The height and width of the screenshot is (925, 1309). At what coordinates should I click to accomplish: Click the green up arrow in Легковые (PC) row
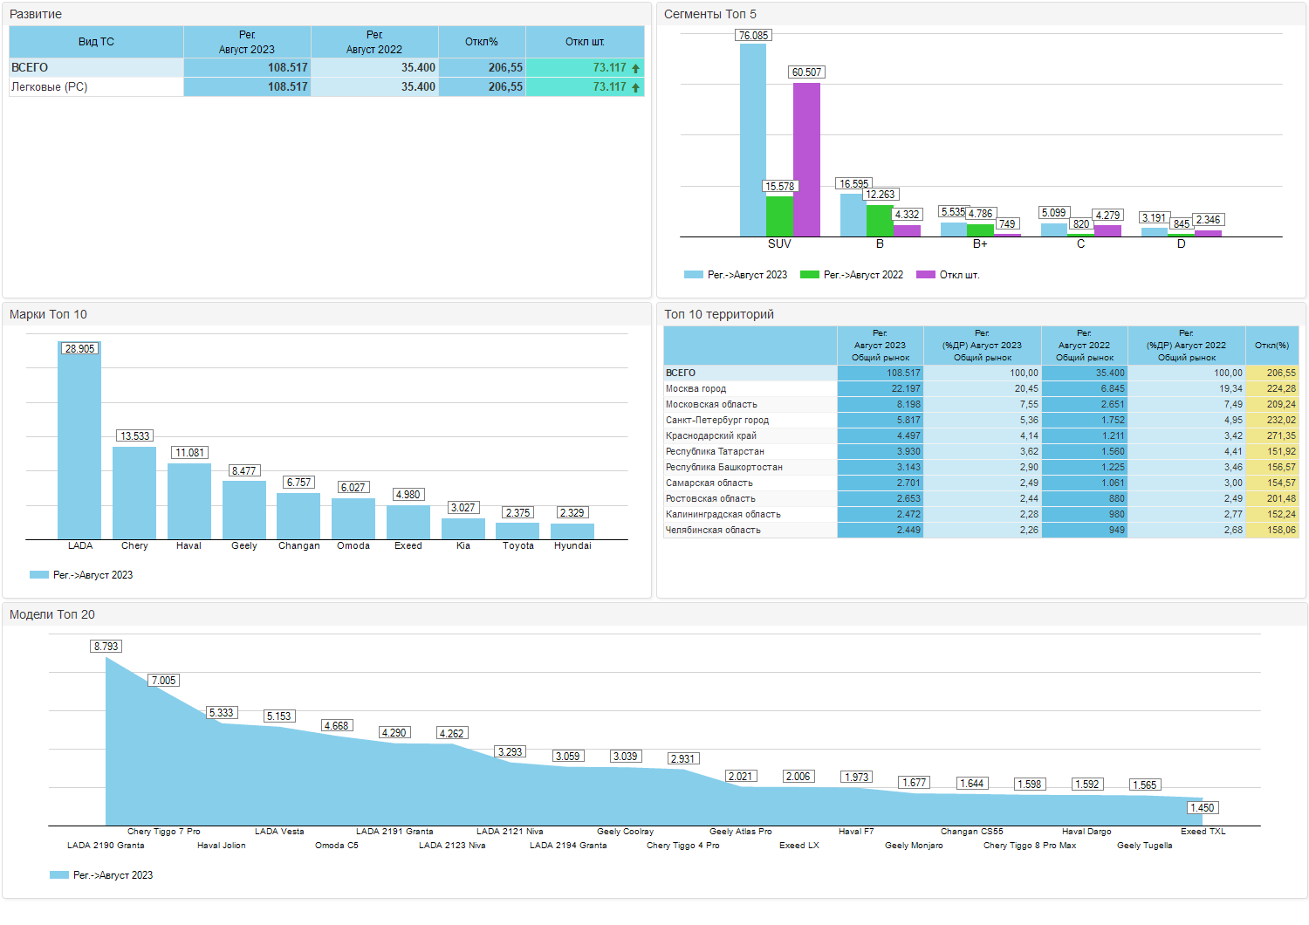coord(635,87)
